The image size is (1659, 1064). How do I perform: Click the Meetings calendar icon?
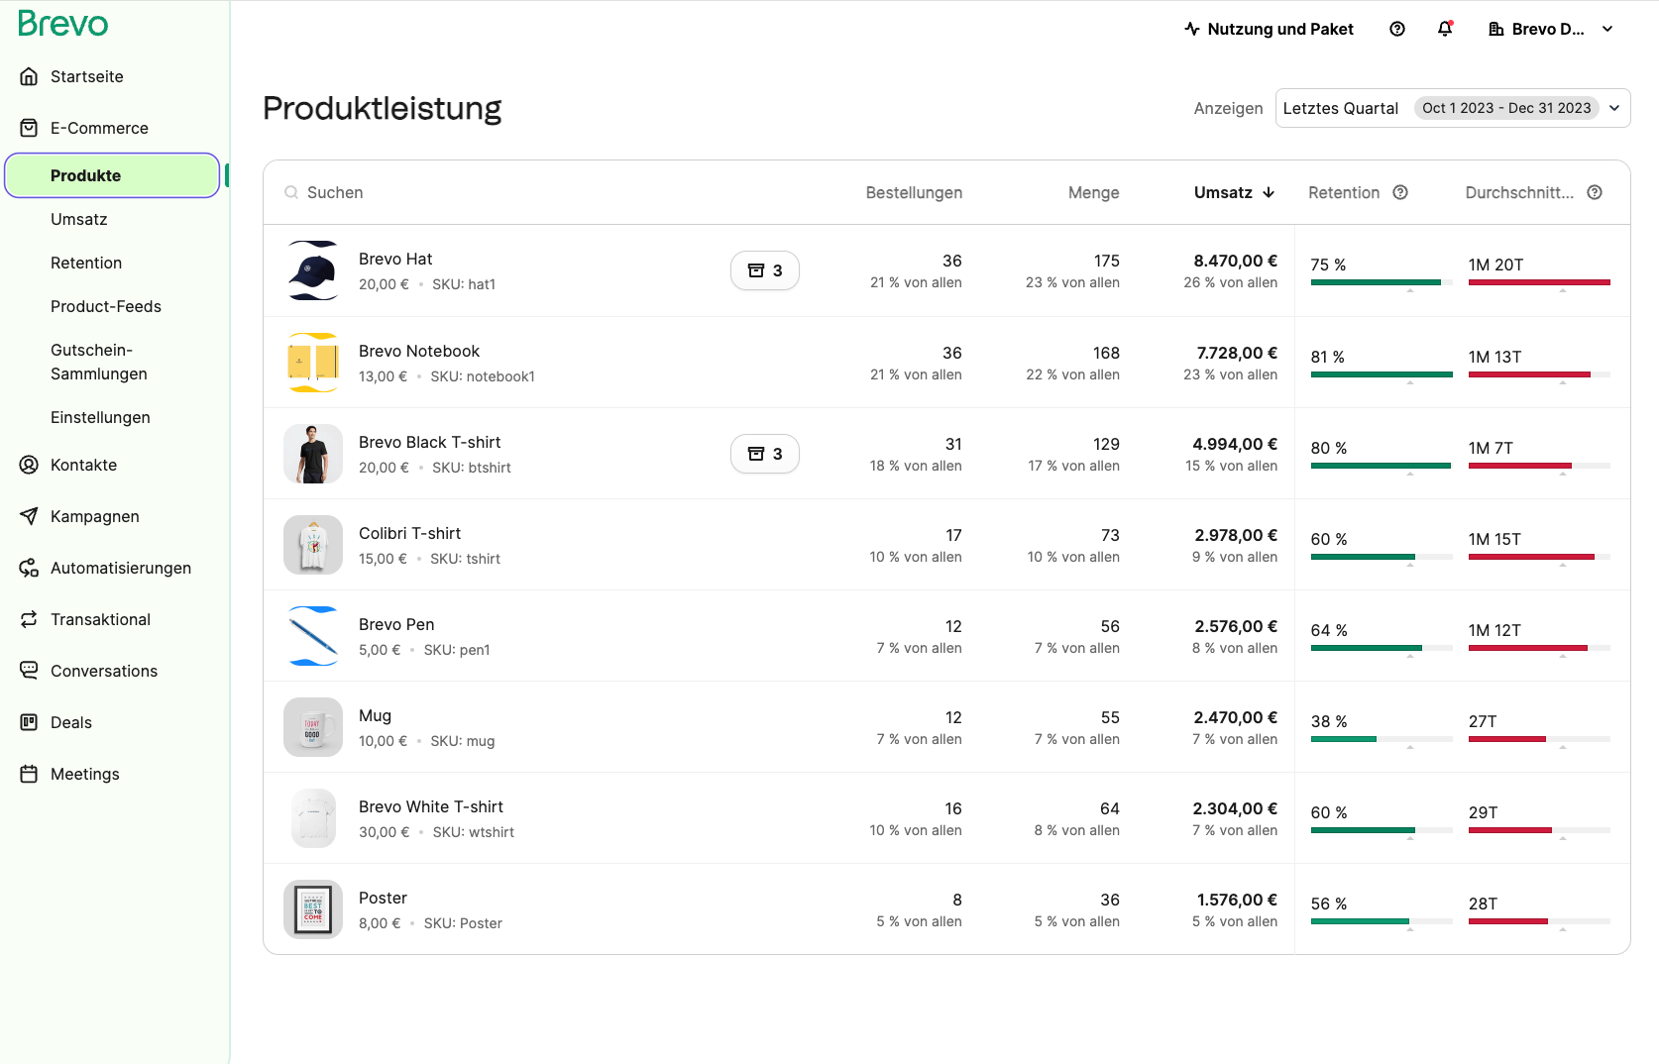(30, 774)
